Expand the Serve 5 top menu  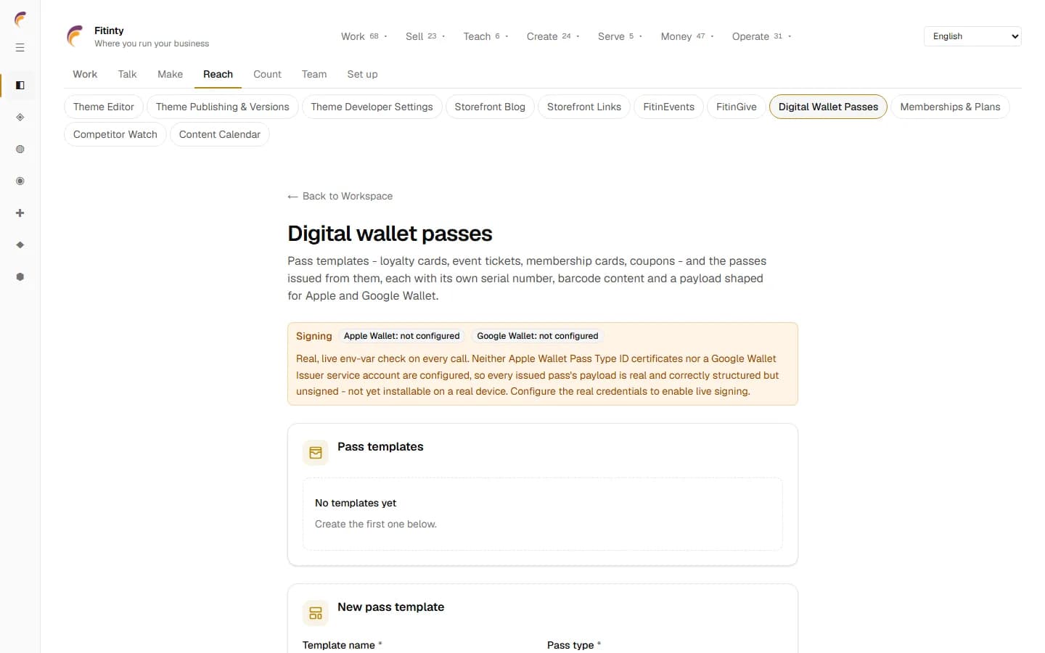620,36
